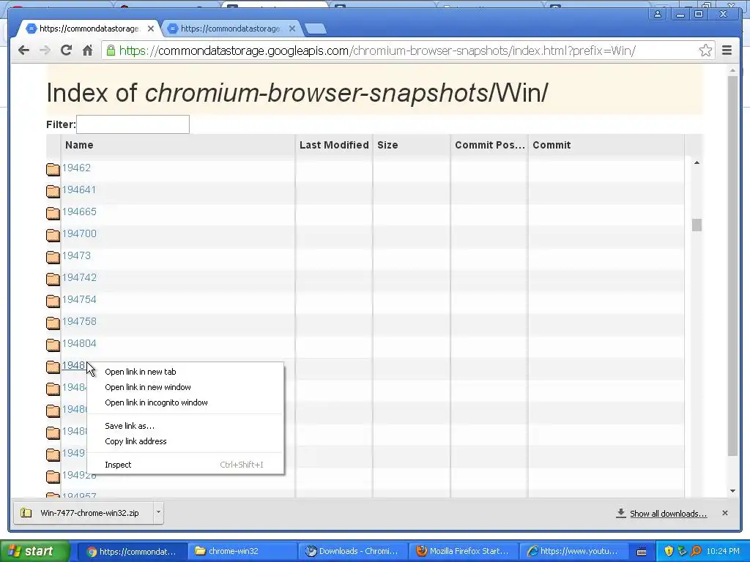This screenshot has width=750, height=562.
Task: Switch to Downloads - Chromium taskbar window
Action: [353, 551]
